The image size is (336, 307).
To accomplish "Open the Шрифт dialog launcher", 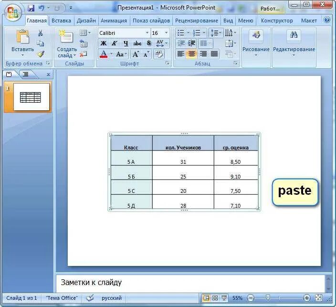I will coord(168,63).
